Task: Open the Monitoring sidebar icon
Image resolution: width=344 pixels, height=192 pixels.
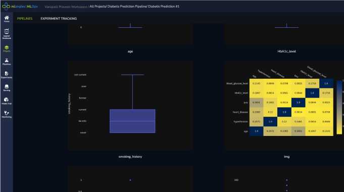Action: (7, 114)
